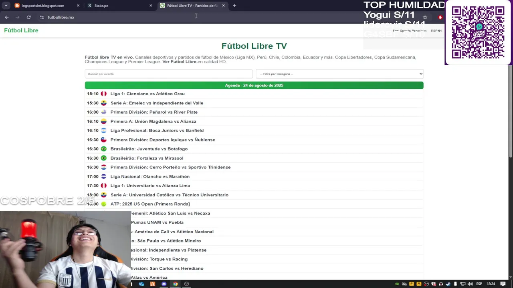The image size is (513, 288).
Task: View site information icon in address bar
Action: point(42,17)
